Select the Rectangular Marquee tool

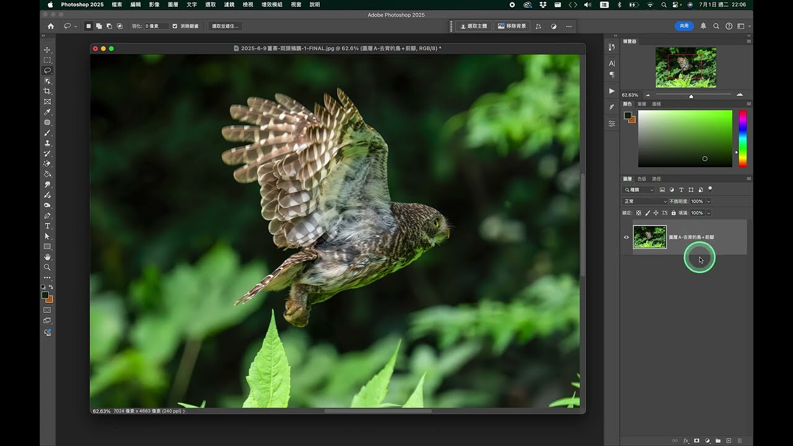(x=47, y=60)
